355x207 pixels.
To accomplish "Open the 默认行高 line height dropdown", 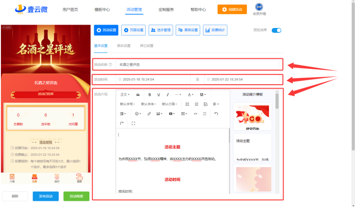I will tap(169, 104).
